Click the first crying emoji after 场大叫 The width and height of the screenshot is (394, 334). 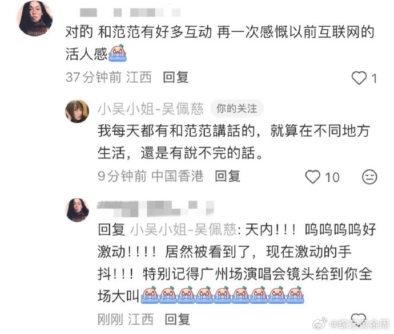coord(150,295)
